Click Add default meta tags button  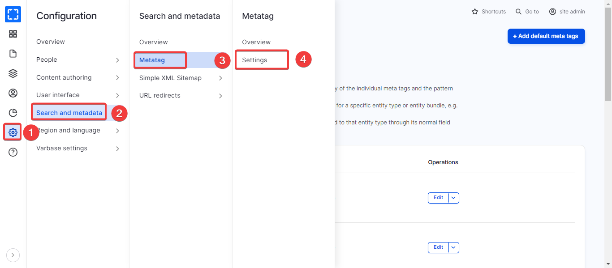point(546,36)
